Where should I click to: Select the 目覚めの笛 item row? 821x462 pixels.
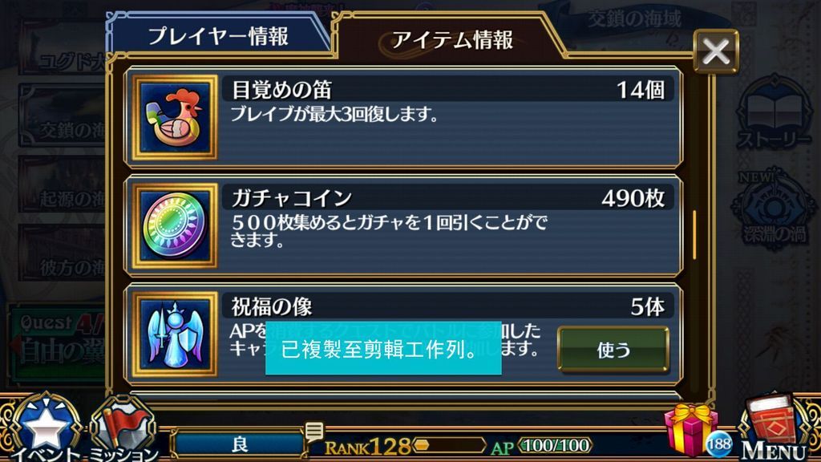tap(403, 117)
